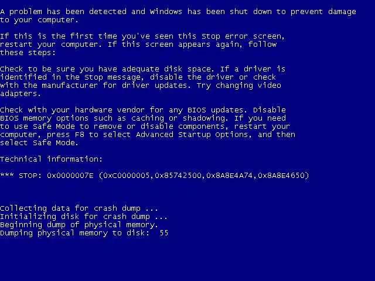Click 'A problem has been detected' text
This screenshot has width=375, height=281.
point(63,12)
